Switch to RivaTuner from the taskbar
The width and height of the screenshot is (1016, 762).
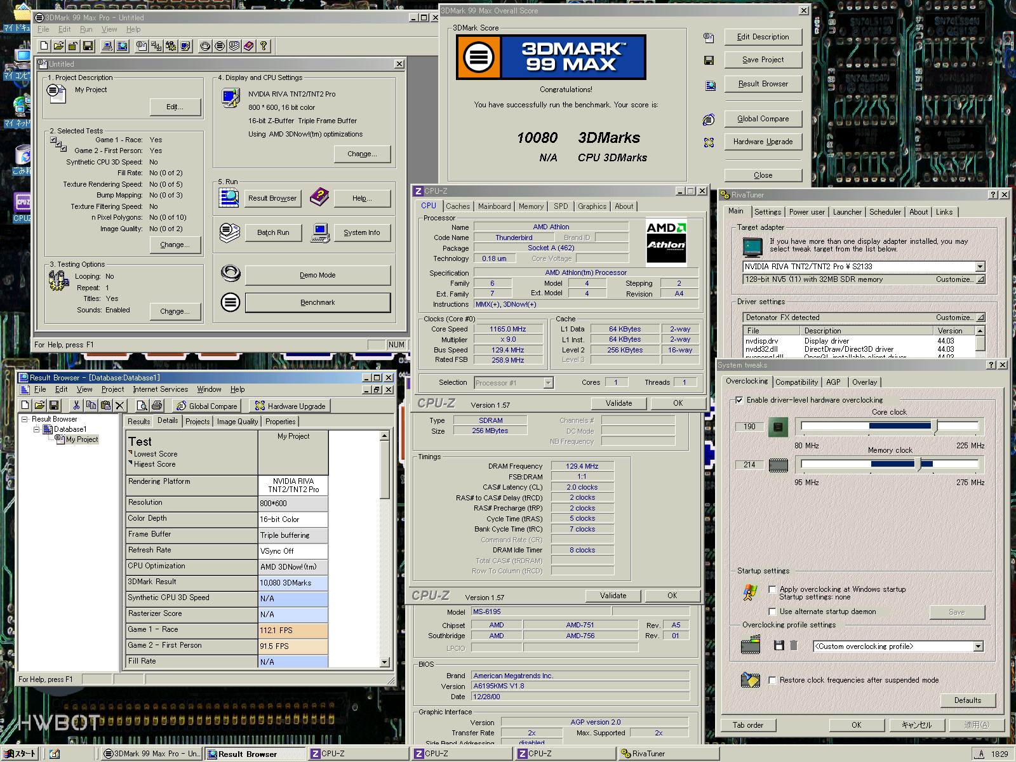coord(668,754)
